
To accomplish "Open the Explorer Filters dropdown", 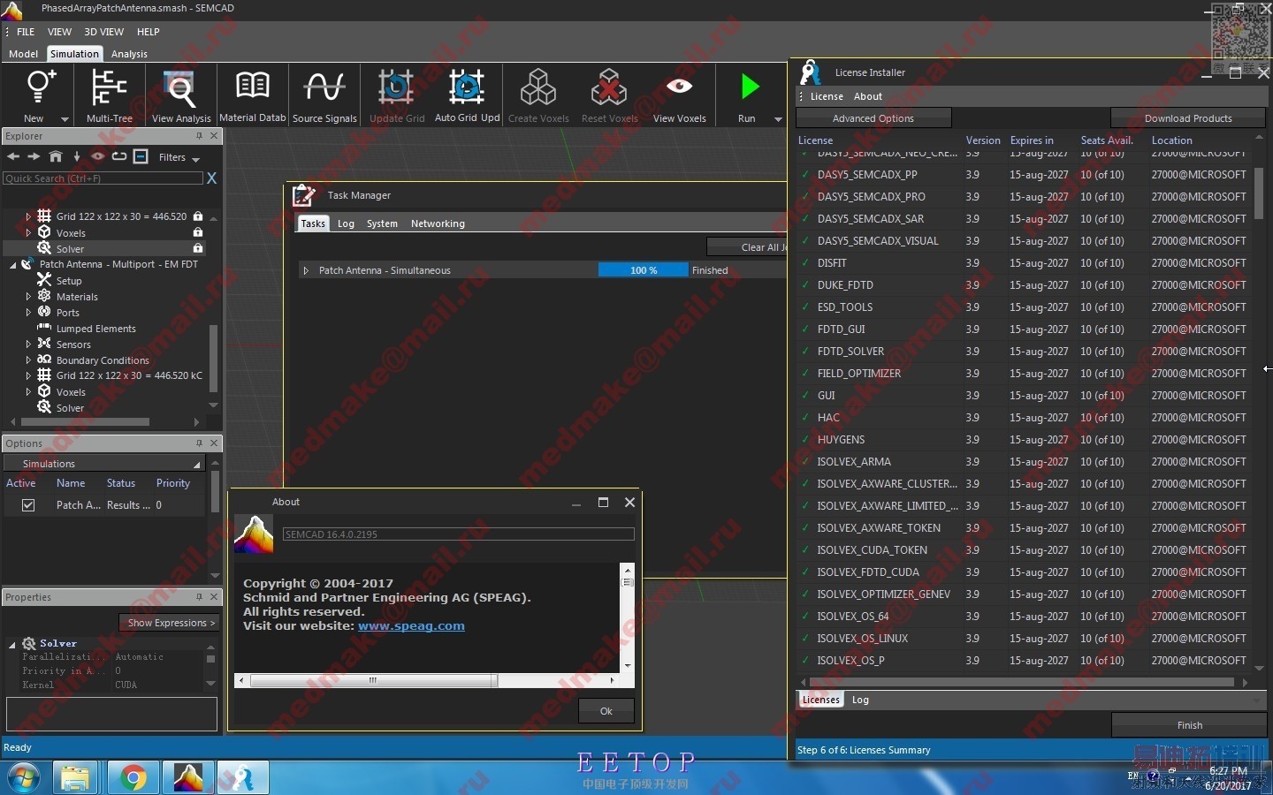I will 179,157.
